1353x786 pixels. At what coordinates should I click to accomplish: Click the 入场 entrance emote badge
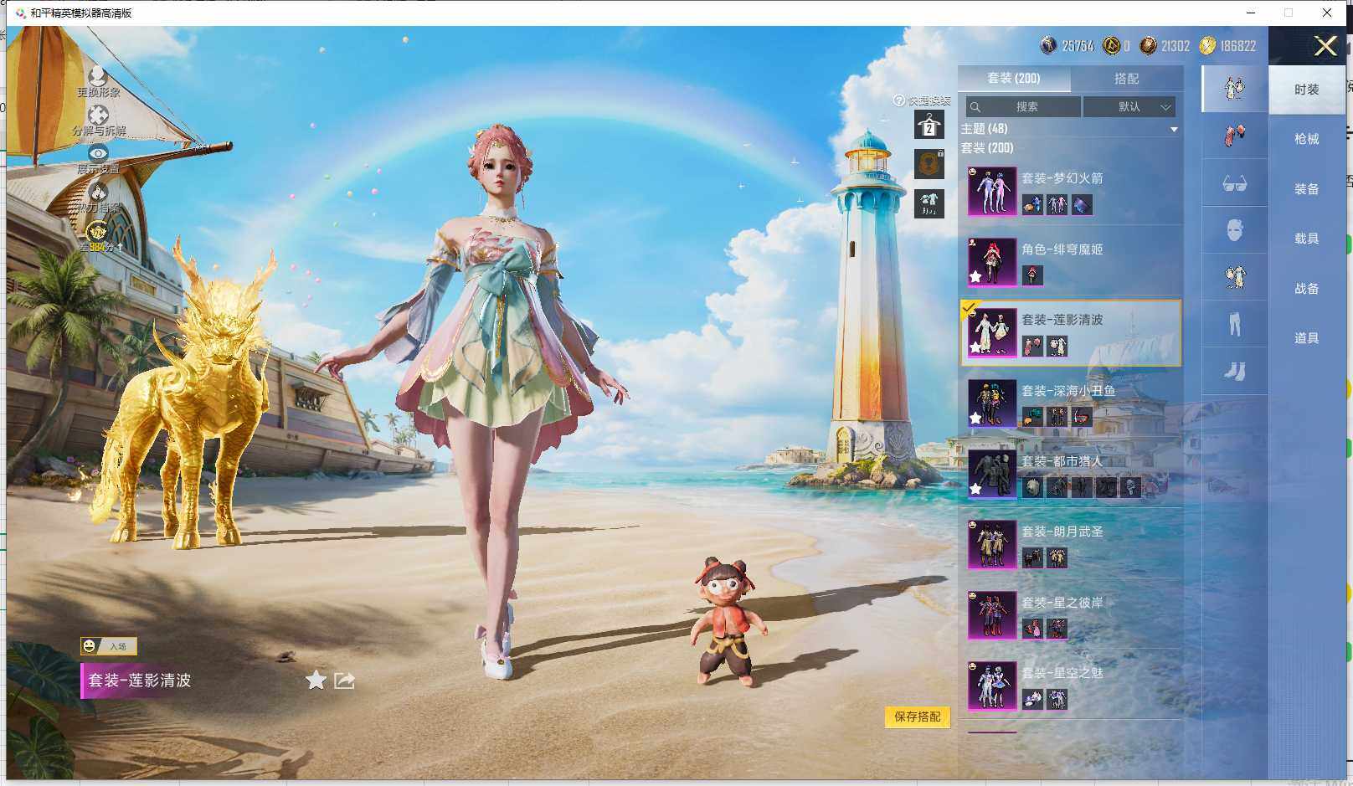[x=108, y=646]
